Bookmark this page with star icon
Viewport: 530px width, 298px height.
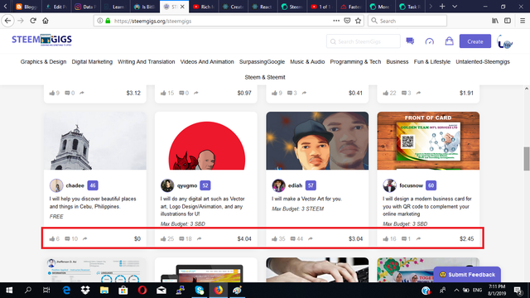[x=358, y=21]
